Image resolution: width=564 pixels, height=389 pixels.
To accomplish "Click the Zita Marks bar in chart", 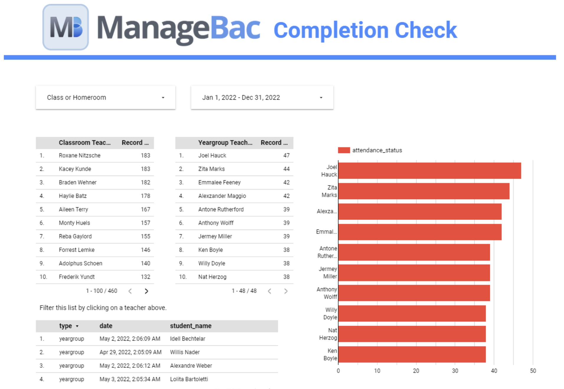I will pyautogui.click(x=424, y=191).
